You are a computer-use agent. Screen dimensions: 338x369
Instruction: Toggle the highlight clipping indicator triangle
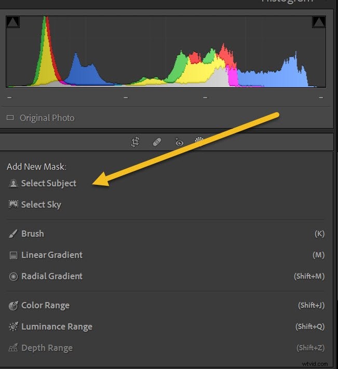tap(319, 22)
